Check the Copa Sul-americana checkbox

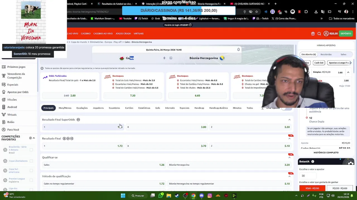[x=31, y=171]
